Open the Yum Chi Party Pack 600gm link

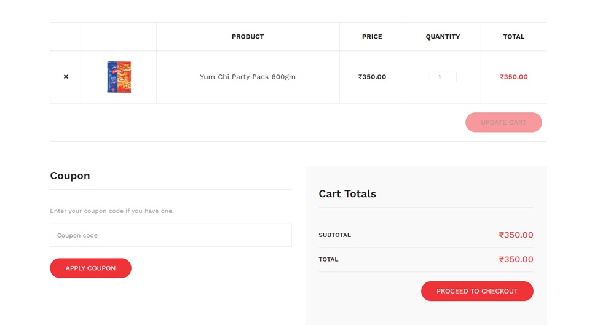248,77
